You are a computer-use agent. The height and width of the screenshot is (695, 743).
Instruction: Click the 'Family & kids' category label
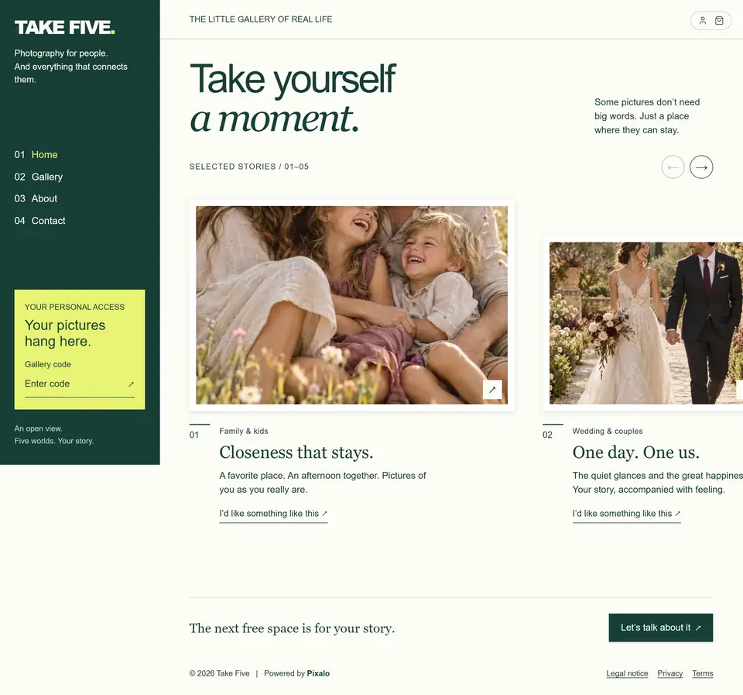click(x=244, y=432)
